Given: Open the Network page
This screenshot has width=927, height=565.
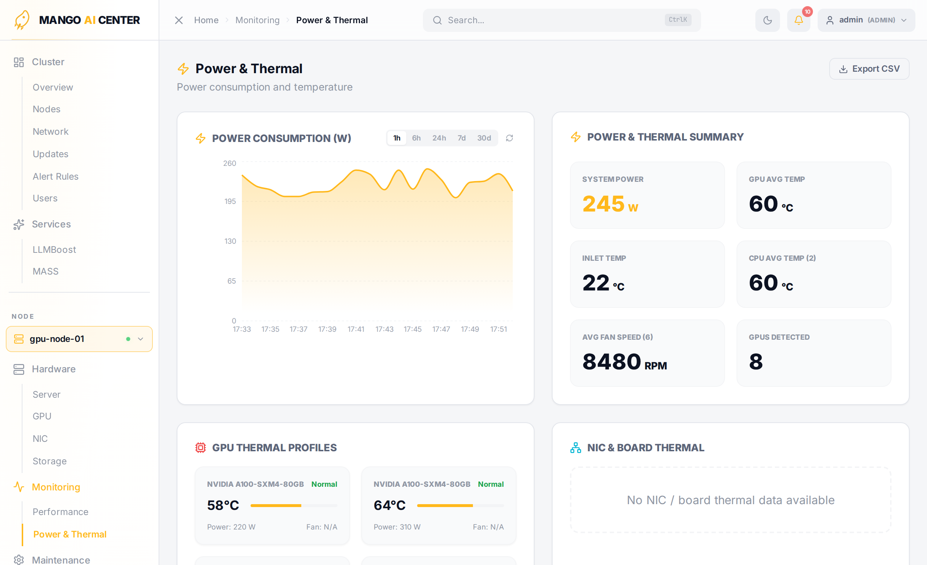Looking at the screenshot, I should (50, 132).
